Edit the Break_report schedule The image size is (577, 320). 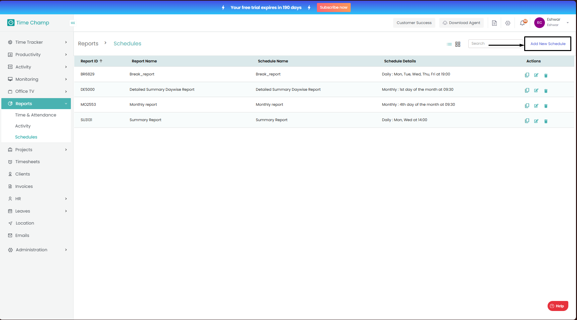[536, 75]
